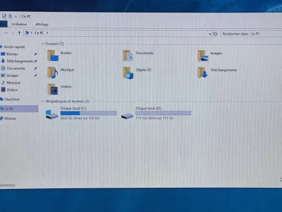
Task: Click the '82,0 Go libres sur 126 Go' text
Action: (x=80, y=118)
